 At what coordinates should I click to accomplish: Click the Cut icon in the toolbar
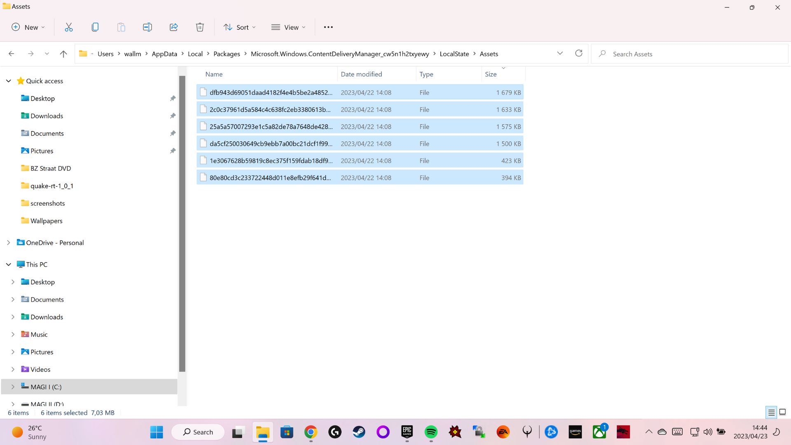point(68,27)
